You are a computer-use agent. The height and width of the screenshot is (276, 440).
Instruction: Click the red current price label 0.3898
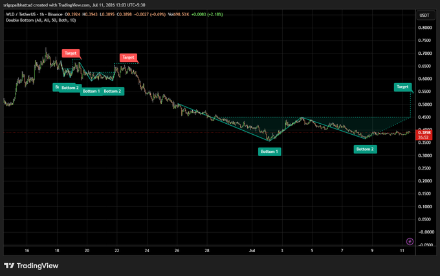click(x=424, y=132)
